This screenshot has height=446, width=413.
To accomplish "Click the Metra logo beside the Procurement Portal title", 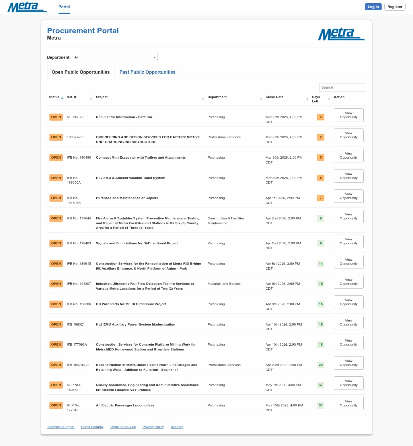I will coord(341,34).
